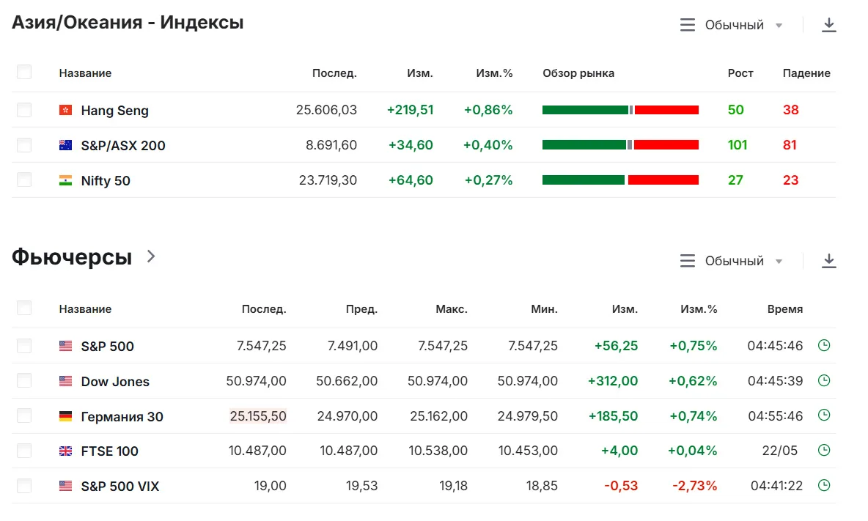Click the clock icon in FTSE 100 row
The width and height of the screenshot is (868, 521).
[824, 450]
